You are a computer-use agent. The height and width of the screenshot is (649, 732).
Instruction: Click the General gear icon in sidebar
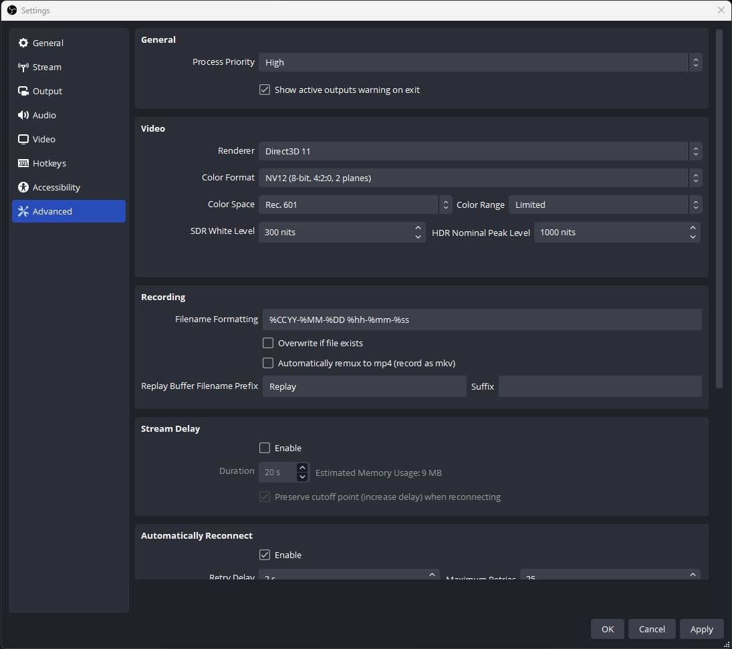point(23,43)
